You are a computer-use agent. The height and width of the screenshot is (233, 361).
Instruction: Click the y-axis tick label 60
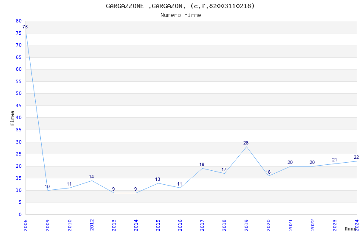click(19, 69)
